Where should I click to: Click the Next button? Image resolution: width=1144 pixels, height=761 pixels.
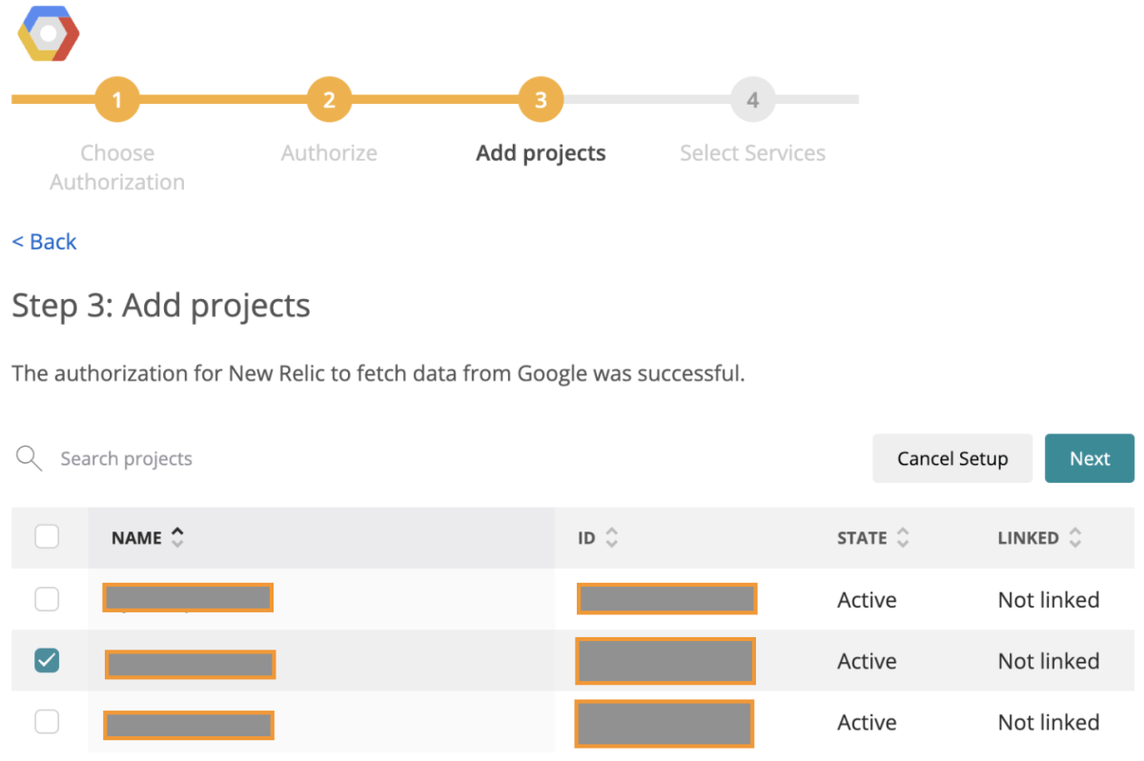[1089, 458]
